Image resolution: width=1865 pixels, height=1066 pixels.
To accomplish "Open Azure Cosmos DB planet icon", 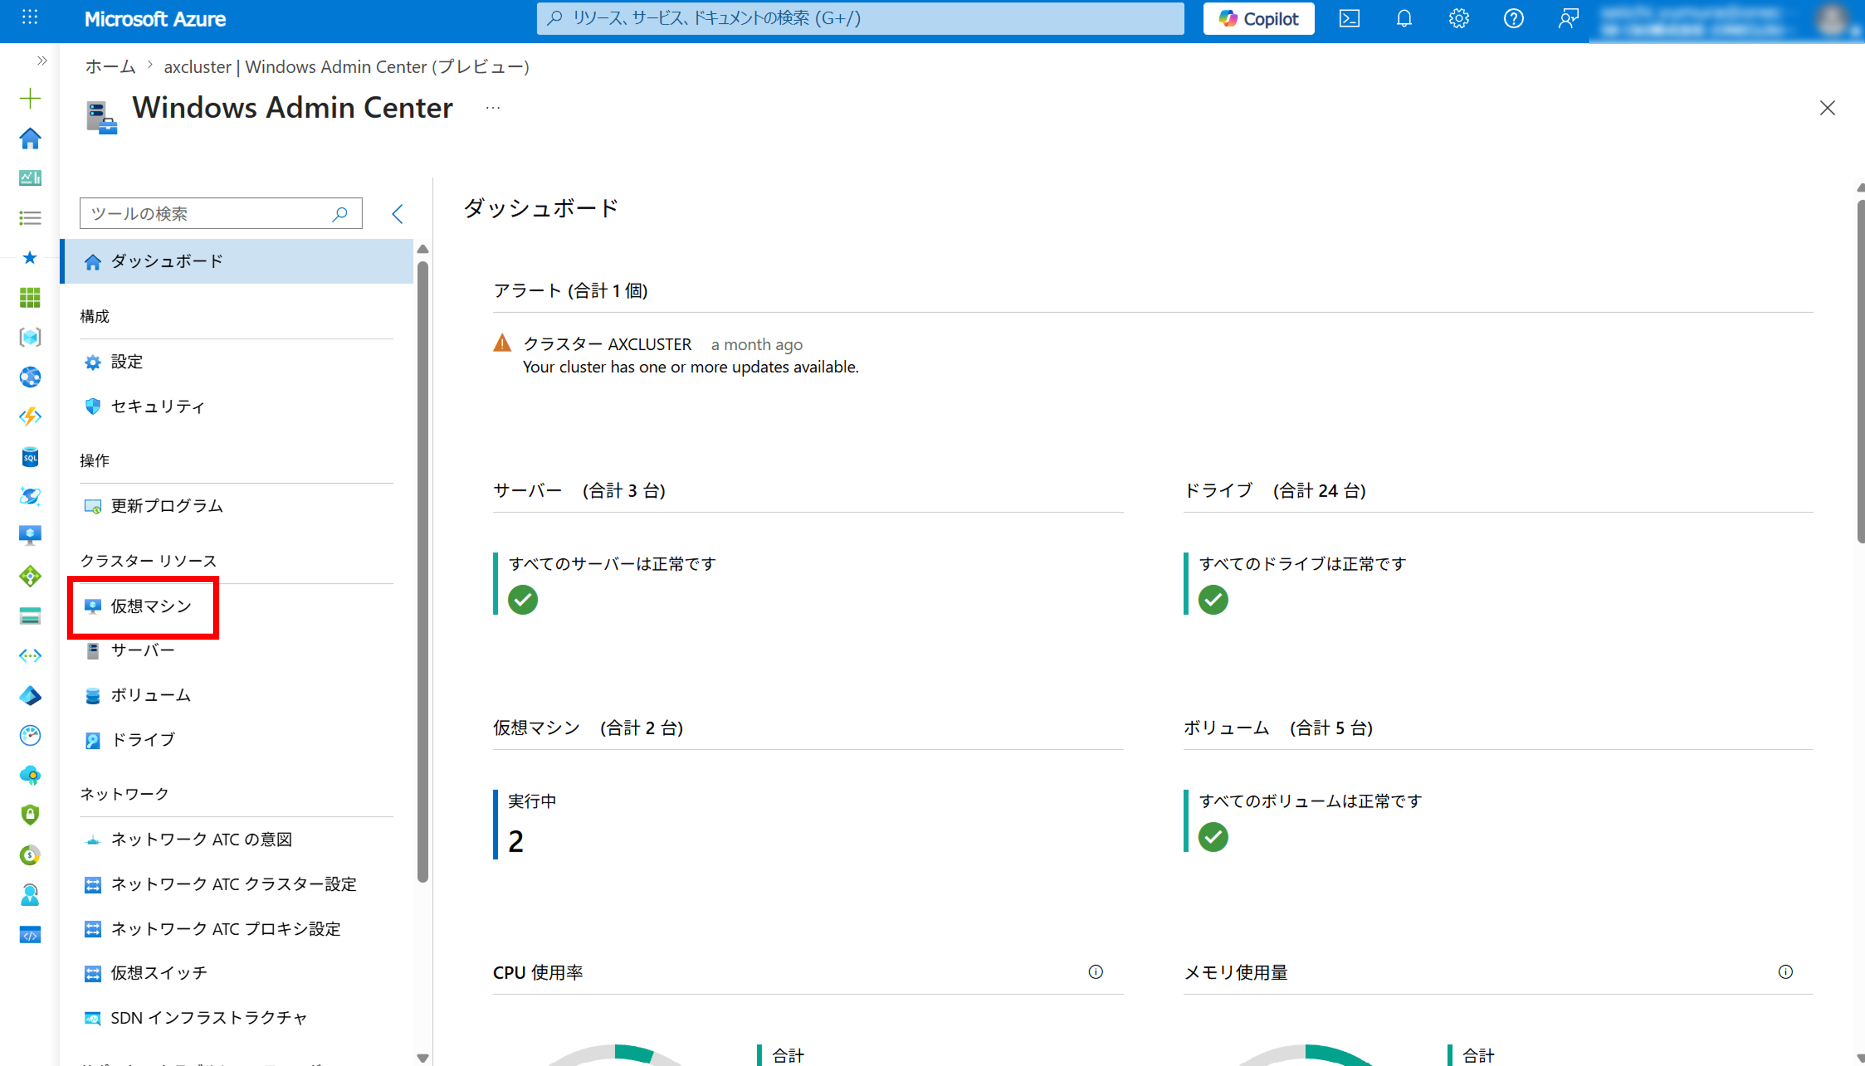I will 30,497.
